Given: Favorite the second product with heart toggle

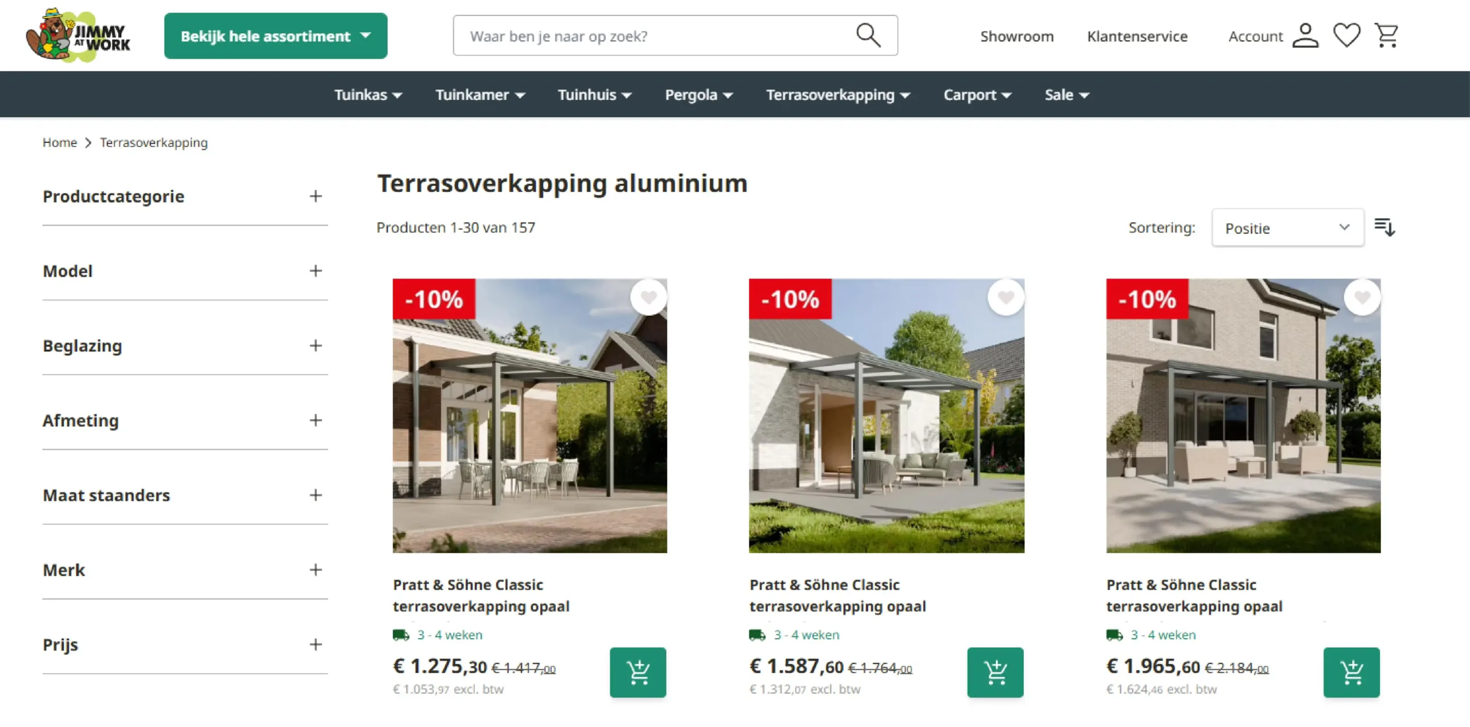Looking at the screenshot, I should coord(1005,297).
